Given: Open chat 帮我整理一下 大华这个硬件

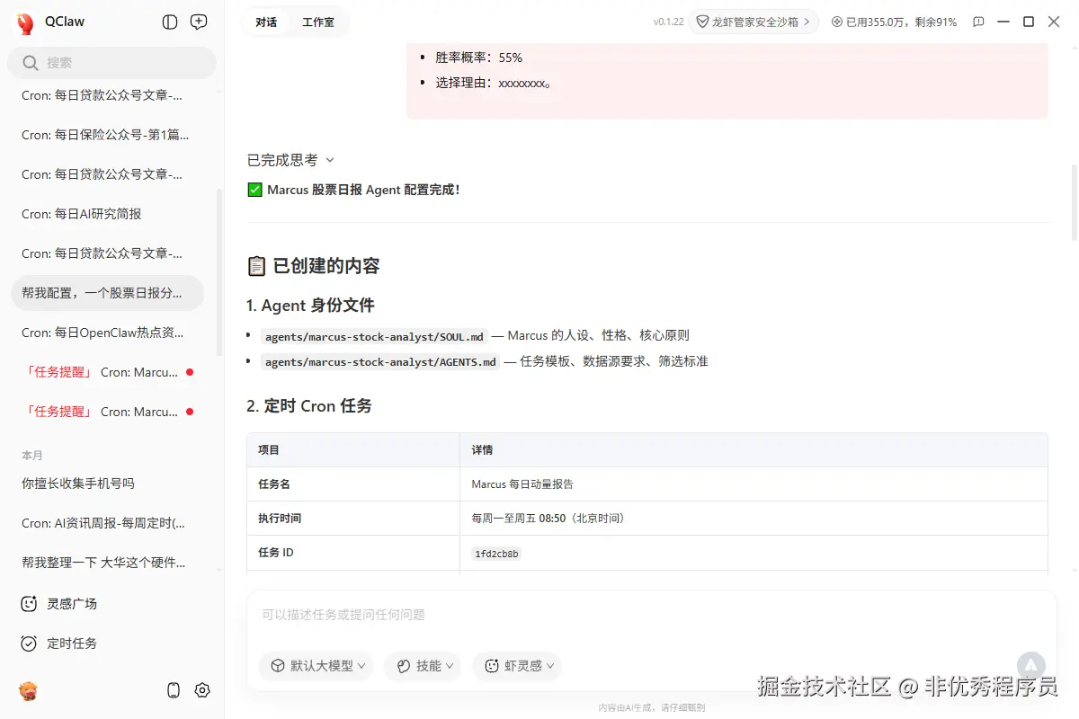Looking at the screenshot, I should 107,563.
